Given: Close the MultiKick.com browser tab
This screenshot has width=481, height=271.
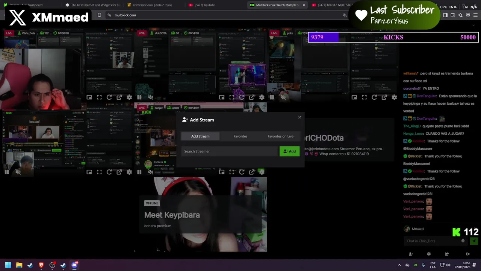Looking at the screenshot, I should [x=304, y=5].
